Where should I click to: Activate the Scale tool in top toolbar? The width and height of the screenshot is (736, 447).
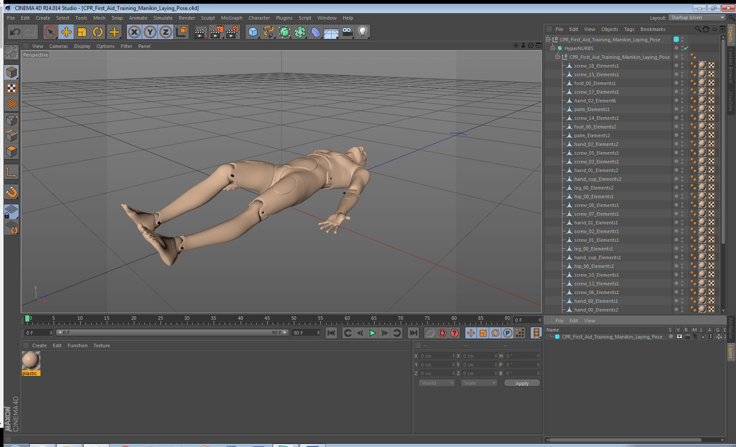(82, 32)
